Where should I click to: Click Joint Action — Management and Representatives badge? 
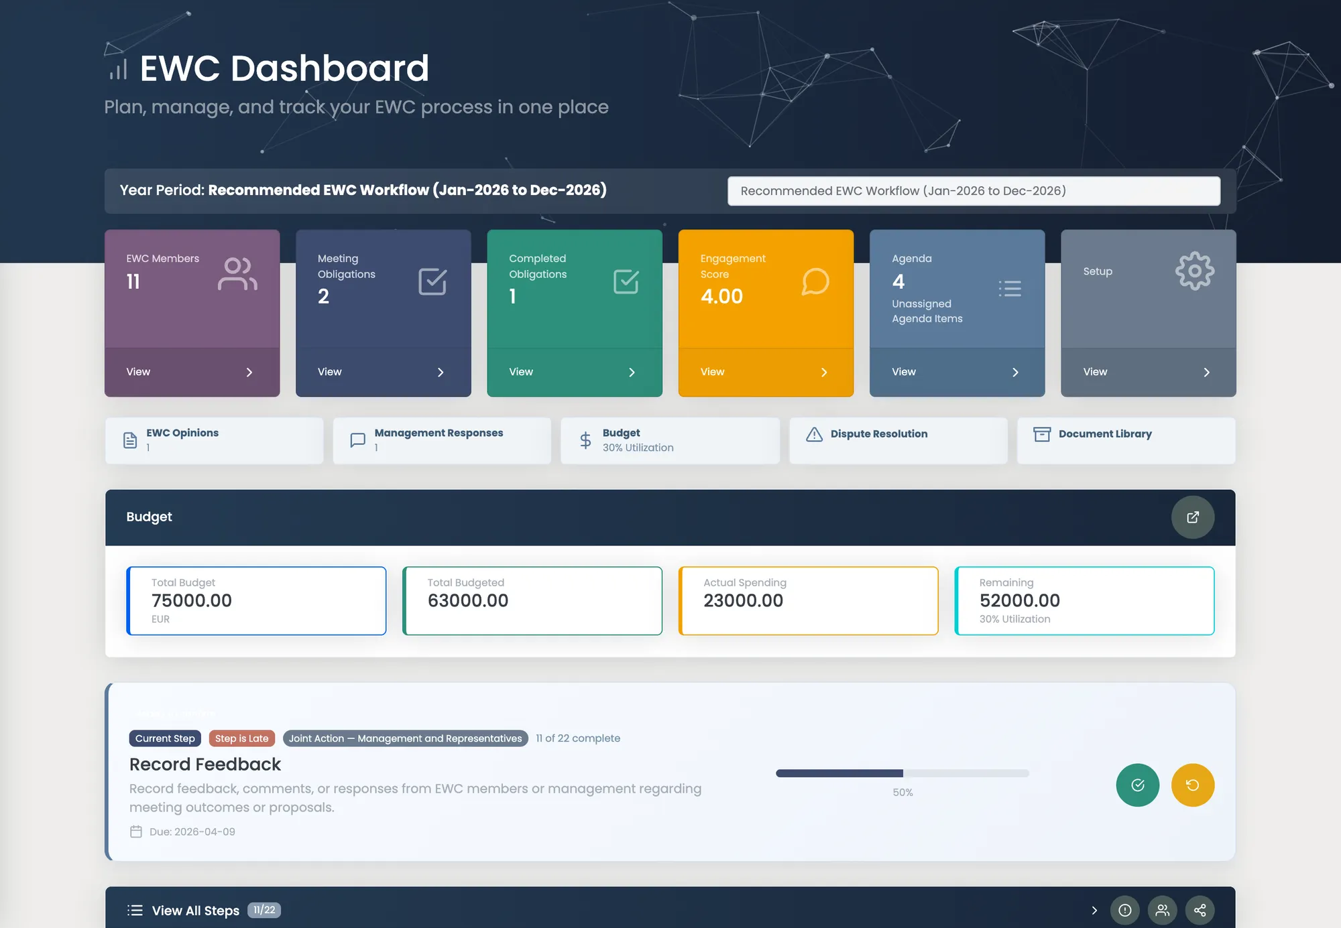[x=406, y=738]
